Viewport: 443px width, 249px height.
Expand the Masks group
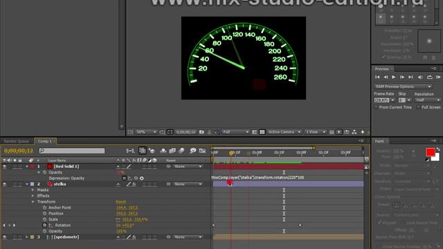pos(33,190)
